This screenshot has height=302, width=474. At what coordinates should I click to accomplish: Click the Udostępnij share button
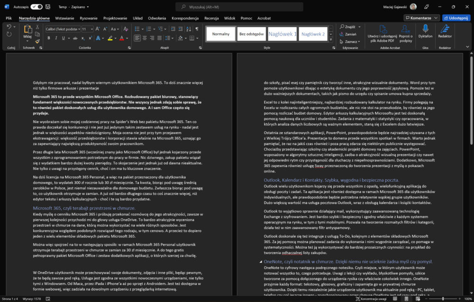point(456,18)
